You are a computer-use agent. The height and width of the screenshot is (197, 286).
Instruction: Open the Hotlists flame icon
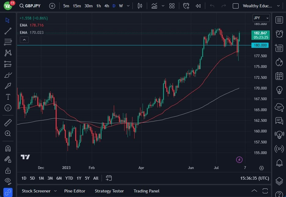click(279, 62)
